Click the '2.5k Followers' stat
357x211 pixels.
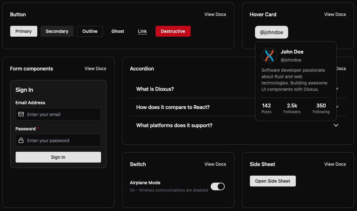pos(292,108)
